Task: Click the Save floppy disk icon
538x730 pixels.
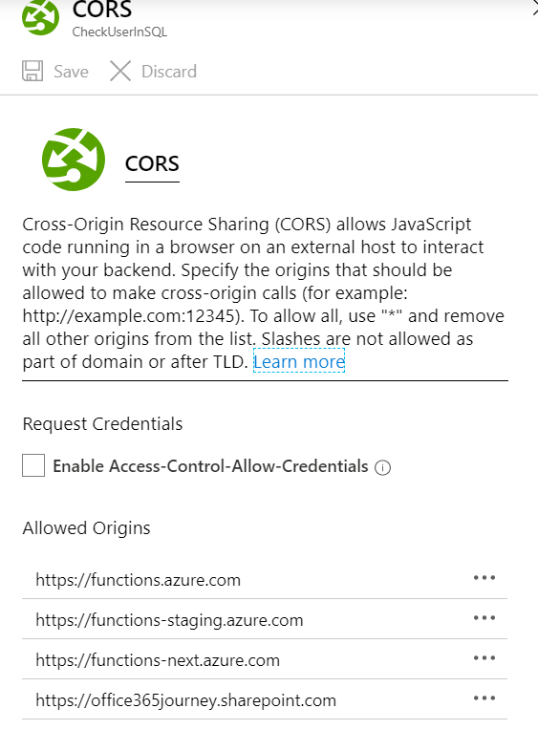Action: 32,72
